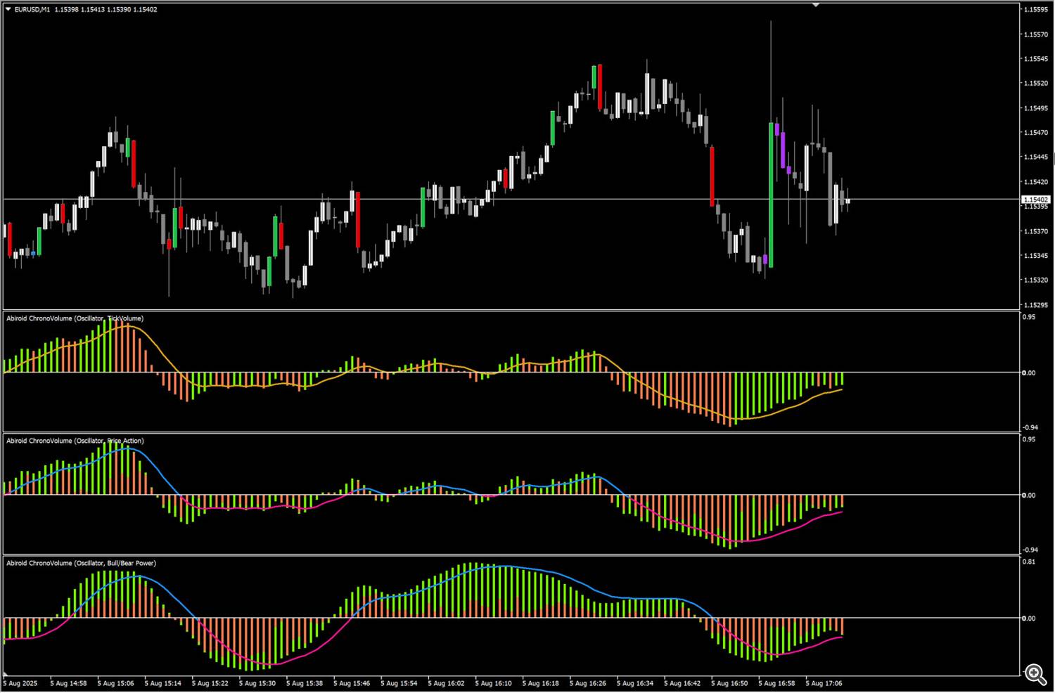The image size is (1055, 693).
Task: Click the low value 1.15390 in header
Action: [x=119, y=10]
